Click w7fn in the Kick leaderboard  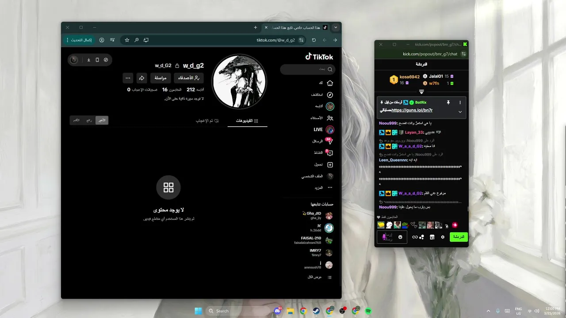tap(434, 83)
